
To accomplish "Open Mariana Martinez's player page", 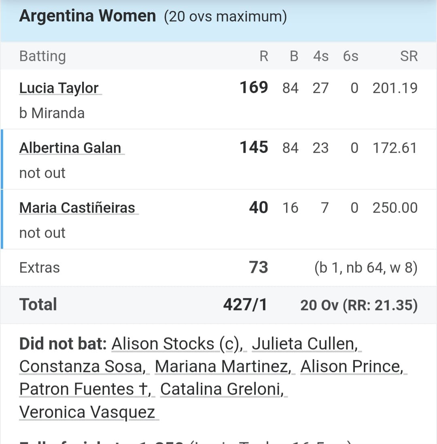I will [x=223, y=367].
